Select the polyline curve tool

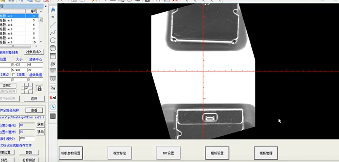click(53, 32)
